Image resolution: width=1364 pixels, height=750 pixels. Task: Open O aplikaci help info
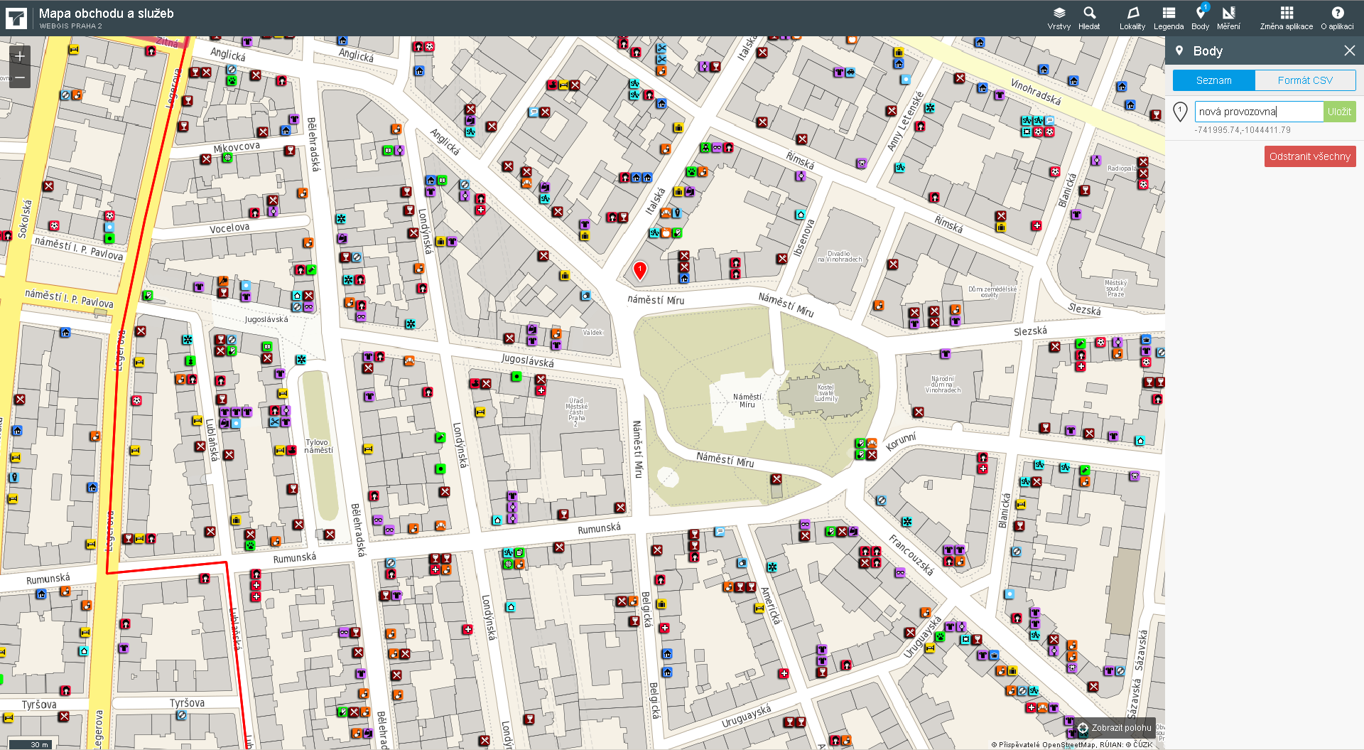coord(1338,18)
